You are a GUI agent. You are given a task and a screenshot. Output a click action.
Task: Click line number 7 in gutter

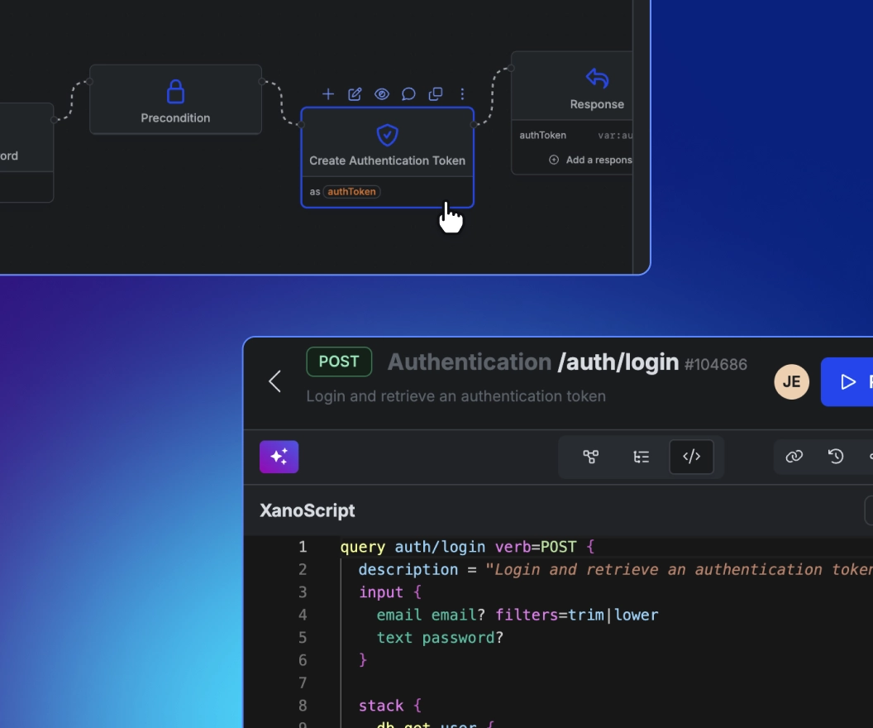pyautogui.click(x=303, y=682)
